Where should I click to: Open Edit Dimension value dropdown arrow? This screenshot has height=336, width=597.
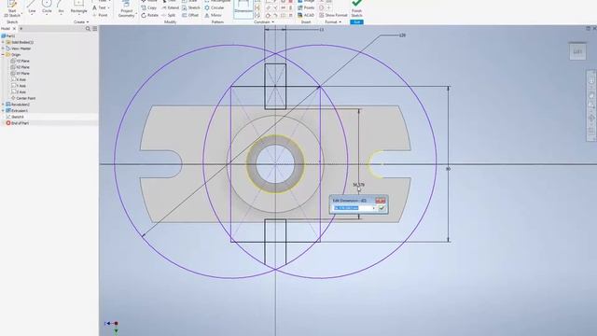(374, 208)
